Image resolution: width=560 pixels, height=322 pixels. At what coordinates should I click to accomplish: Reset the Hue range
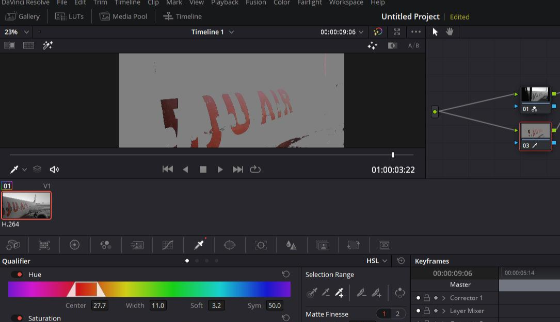coord(286,274)
